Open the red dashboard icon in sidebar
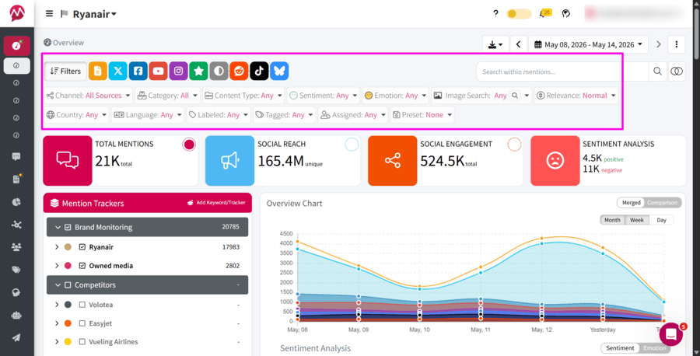This screenshot has width=700, height=356. [x=16, y=46]
